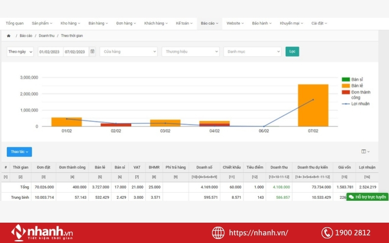Click the globe website icon
Viewport: 389px width, 243px height.
[x=218, y=233]
